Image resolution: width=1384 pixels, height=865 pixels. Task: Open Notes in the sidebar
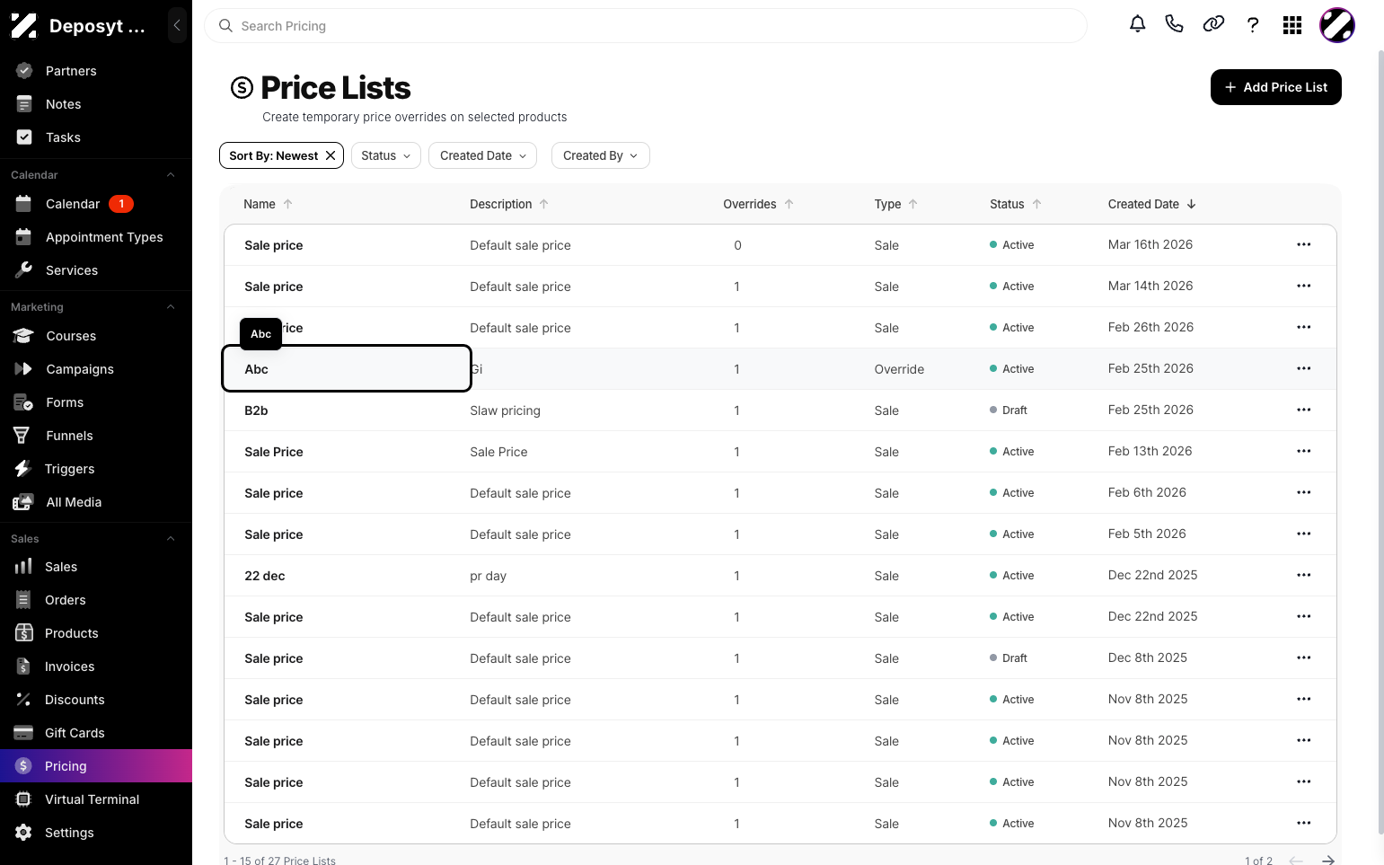tap(96, 104)
